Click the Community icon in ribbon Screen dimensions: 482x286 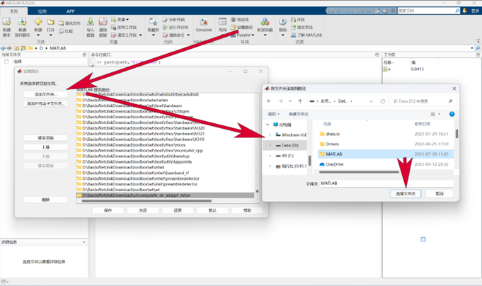pos(294,20)
